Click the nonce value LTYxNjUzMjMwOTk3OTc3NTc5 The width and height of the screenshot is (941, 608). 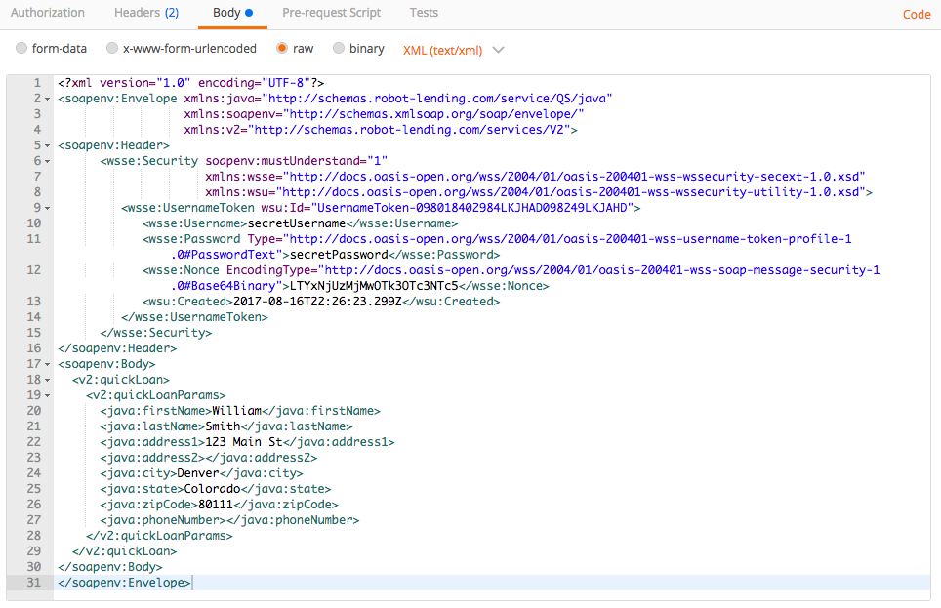pyautogui.click(x=374, y=286)
